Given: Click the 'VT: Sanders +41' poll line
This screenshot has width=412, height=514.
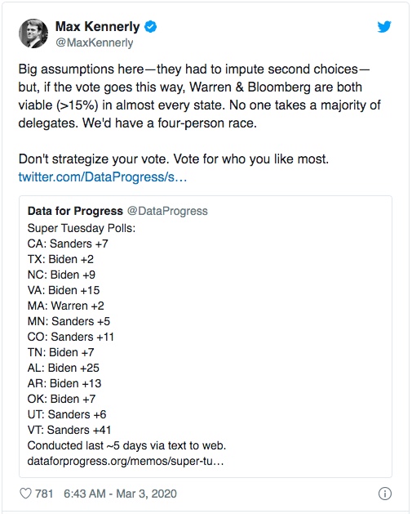Looking at the screenshot, I should [69, 430].
